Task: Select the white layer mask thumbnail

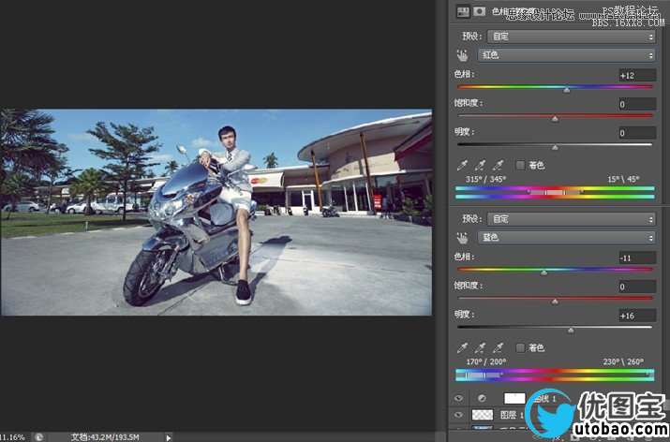Action: [x=514, y=398]
